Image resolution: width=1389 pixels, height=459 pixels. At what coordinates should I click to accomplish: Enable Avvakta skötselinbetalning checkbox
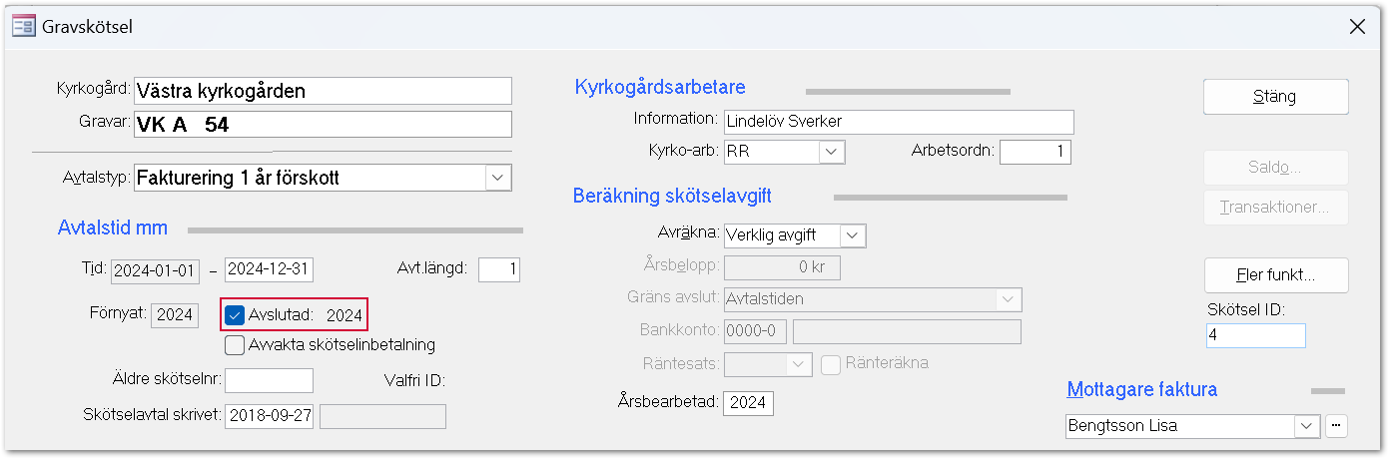[236, 345]
